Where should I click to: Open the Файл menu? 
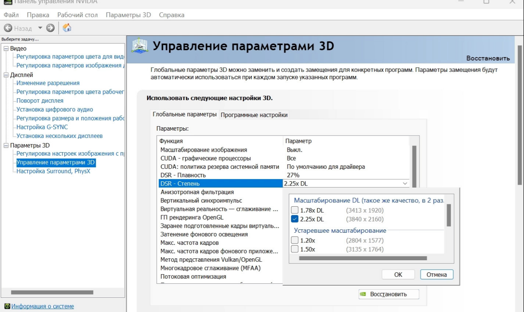coord(11,15)
